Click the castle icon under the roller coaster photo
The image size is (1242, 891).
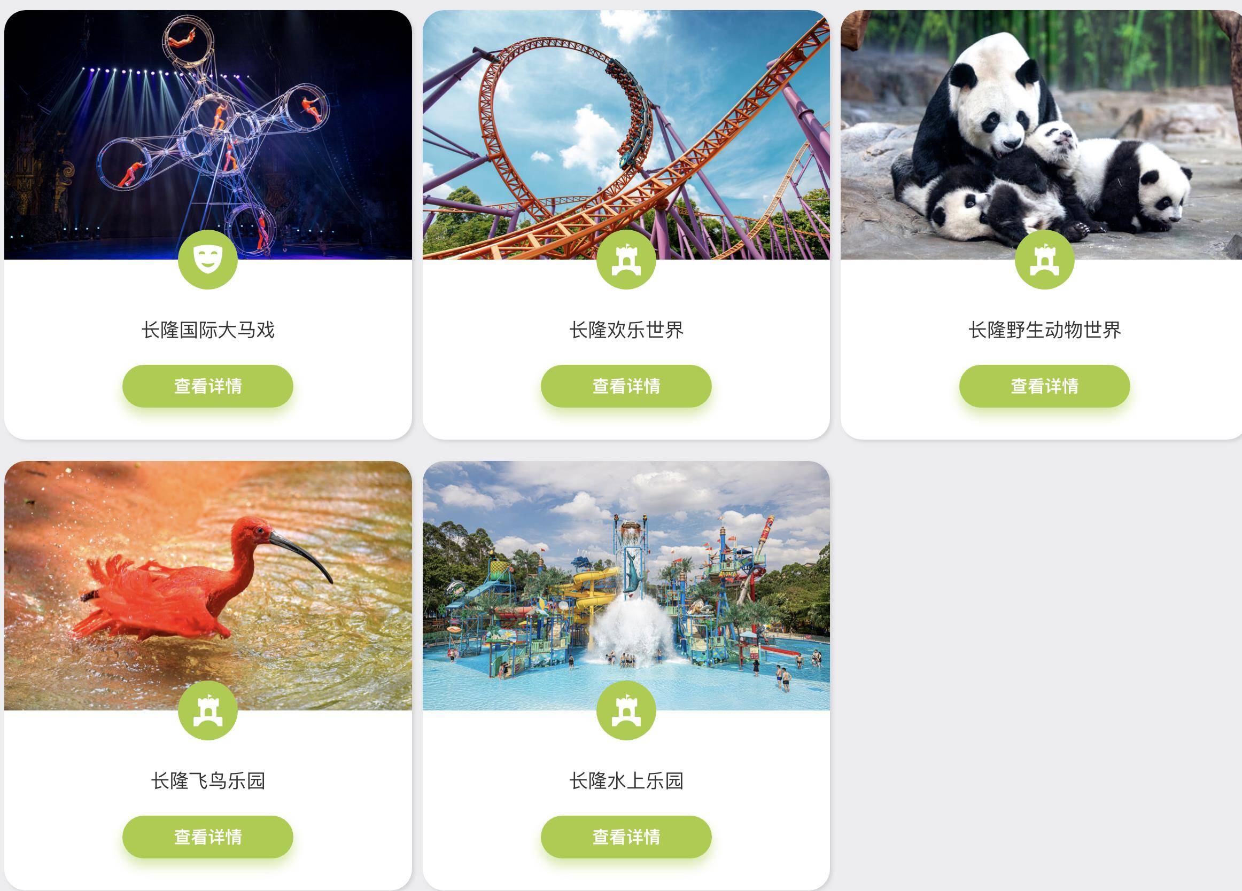point(626,260)
